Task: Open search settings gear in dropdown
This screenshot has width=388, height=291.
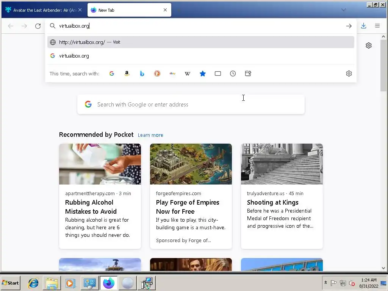Action: click(x=349, y=74)
